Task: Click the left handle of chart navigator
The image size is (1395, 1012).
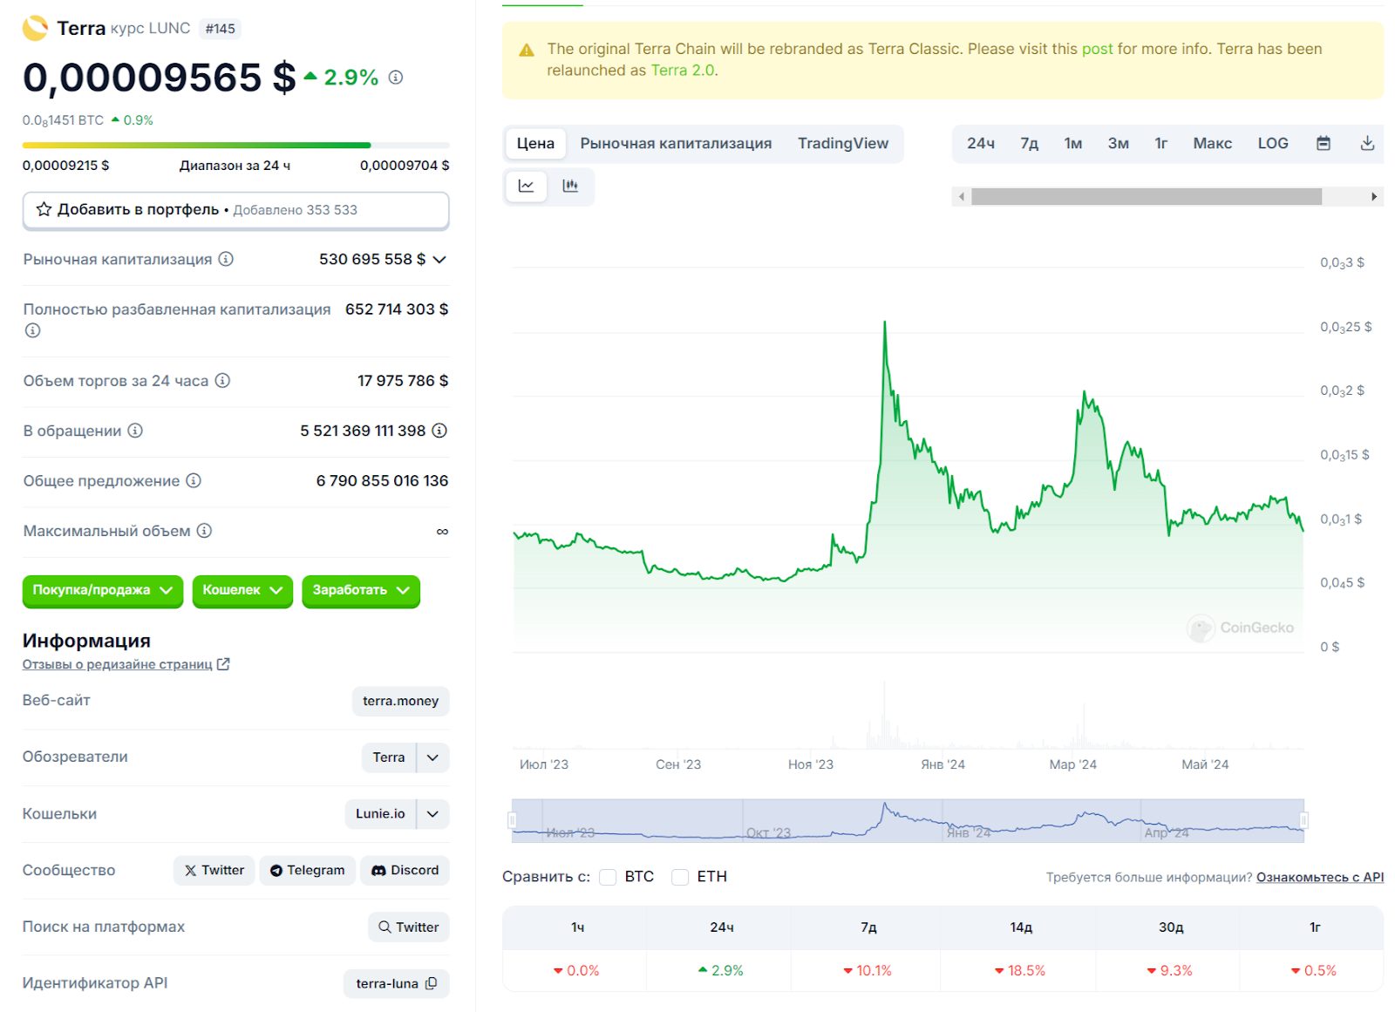Action: coord(513,820)
